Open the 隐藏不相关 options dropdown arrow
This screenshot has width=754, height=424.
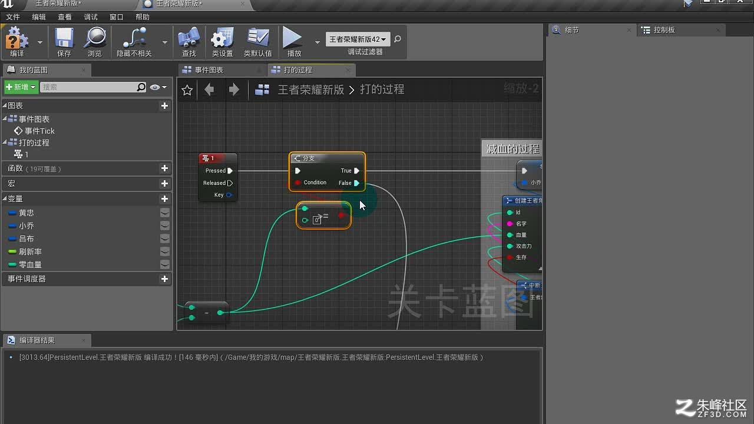(x=165, y=42)
